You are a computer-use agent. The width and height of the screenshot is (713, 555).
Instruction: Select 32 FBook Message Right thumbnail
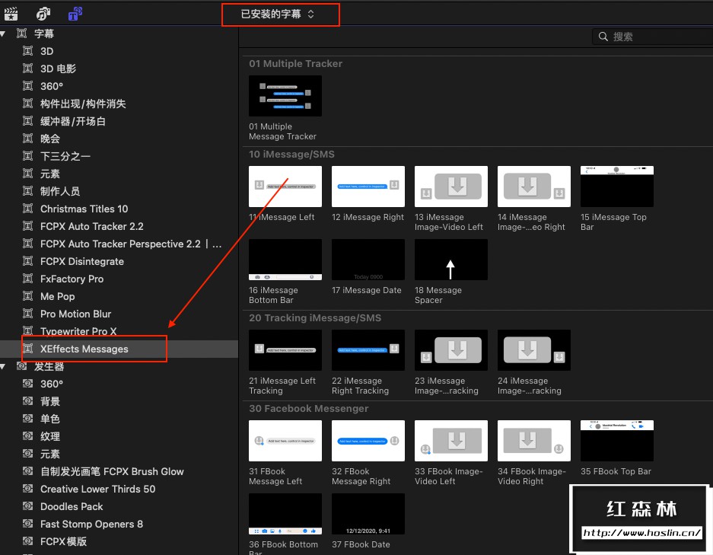pyautogui.click(x=368, y=441)
